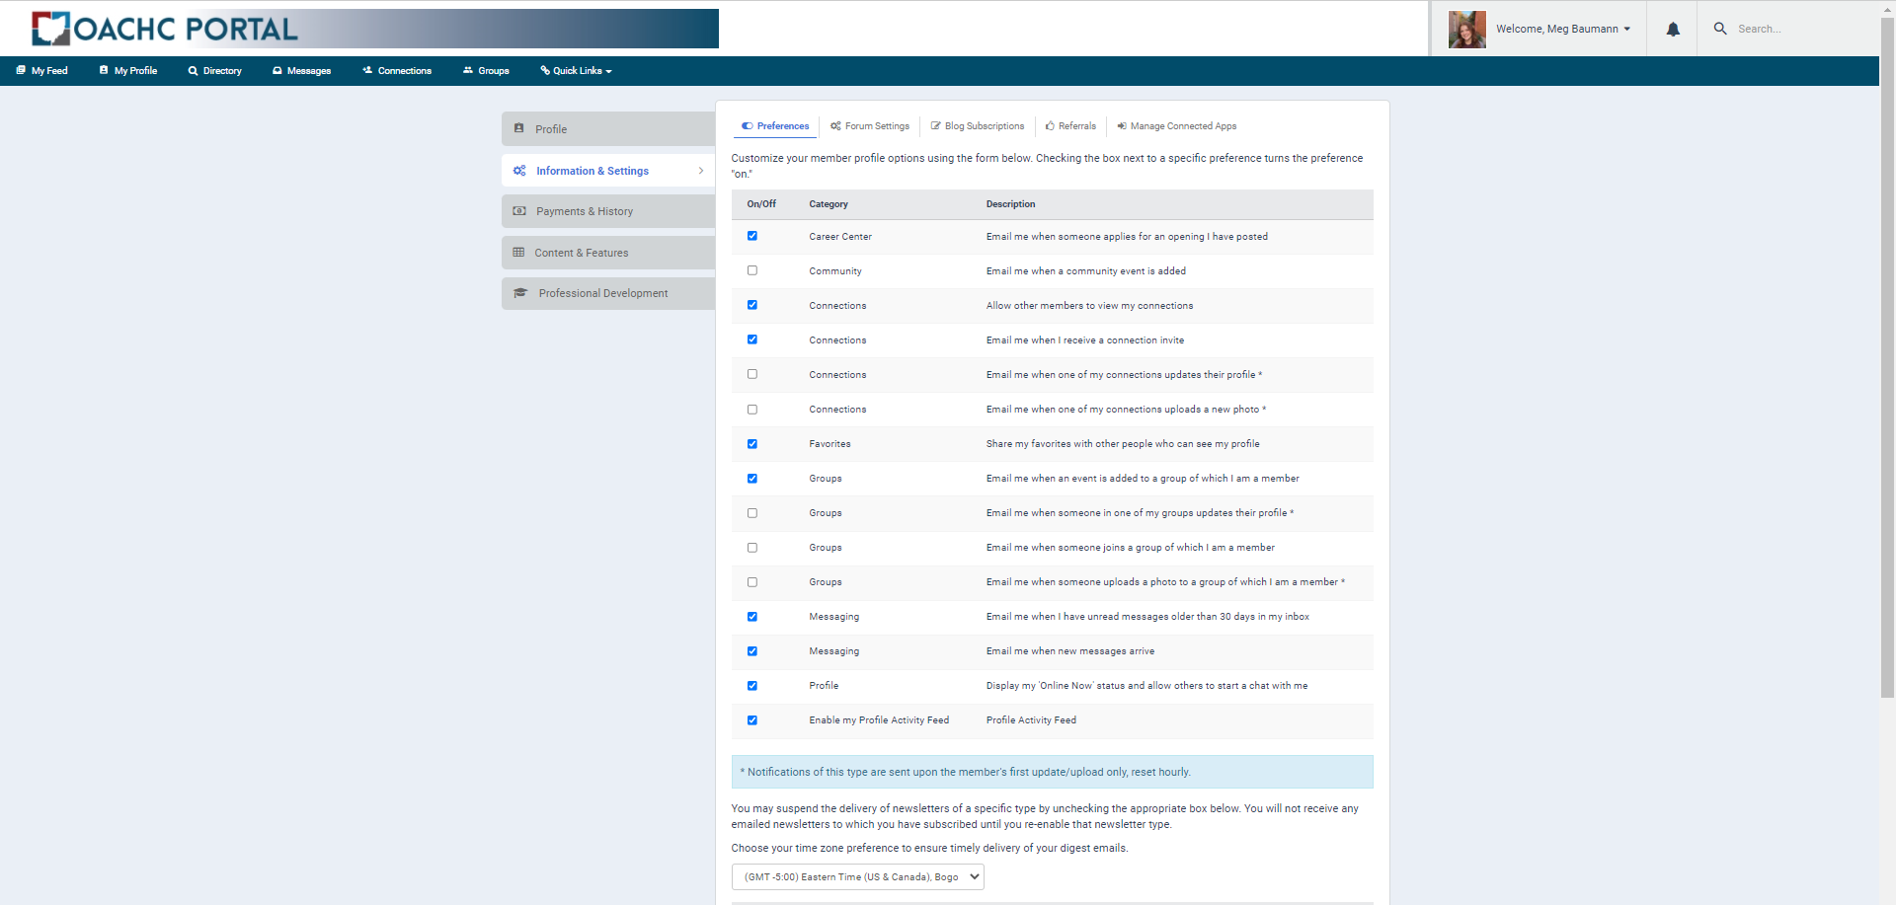This screenshot has height=905, width=1896.
Task: Click the search input field
Action: click(x=1787, y=29)
